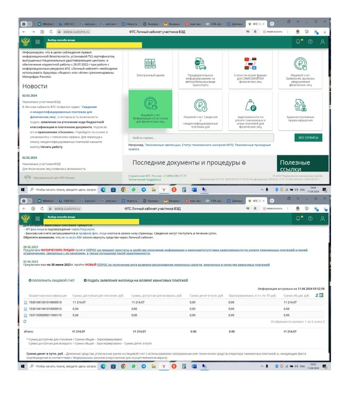Click document icon of row 15310050000011000110
338x397 pixels.
pos(26,315)
